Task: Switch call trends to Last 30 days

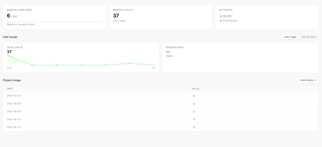Action: click(308, 37)
